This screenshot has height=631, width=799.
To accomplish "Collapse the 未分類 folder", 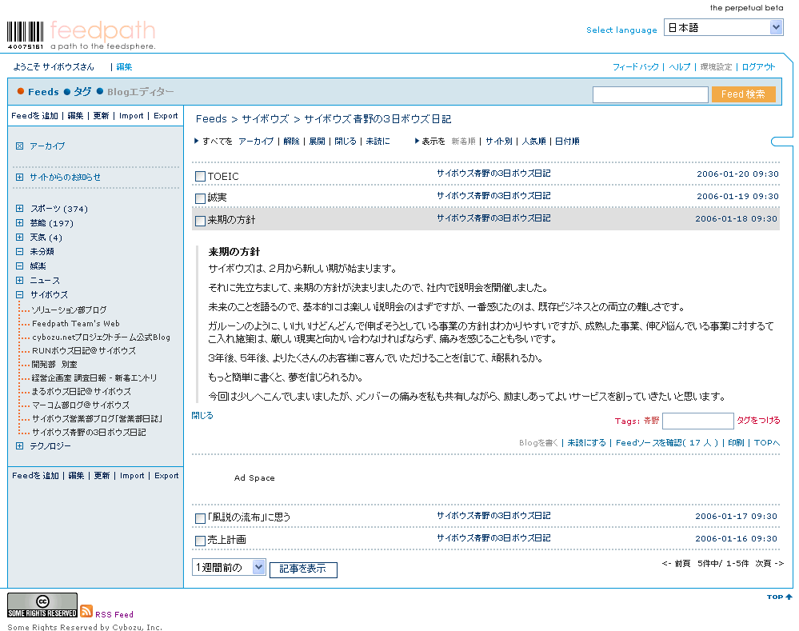I will (x=19, y=251).
